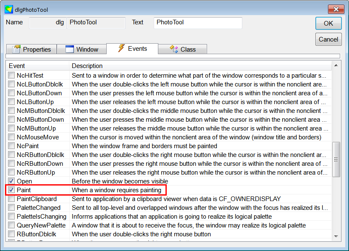Click scroll down arrow in event list
This screenshot has height=251, width=349.
click(x=336, y=236)
